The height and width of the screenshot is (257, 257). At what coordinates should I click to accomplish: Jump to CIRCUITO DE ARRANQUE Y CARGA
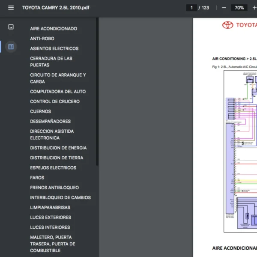click(x=58, y=78)
